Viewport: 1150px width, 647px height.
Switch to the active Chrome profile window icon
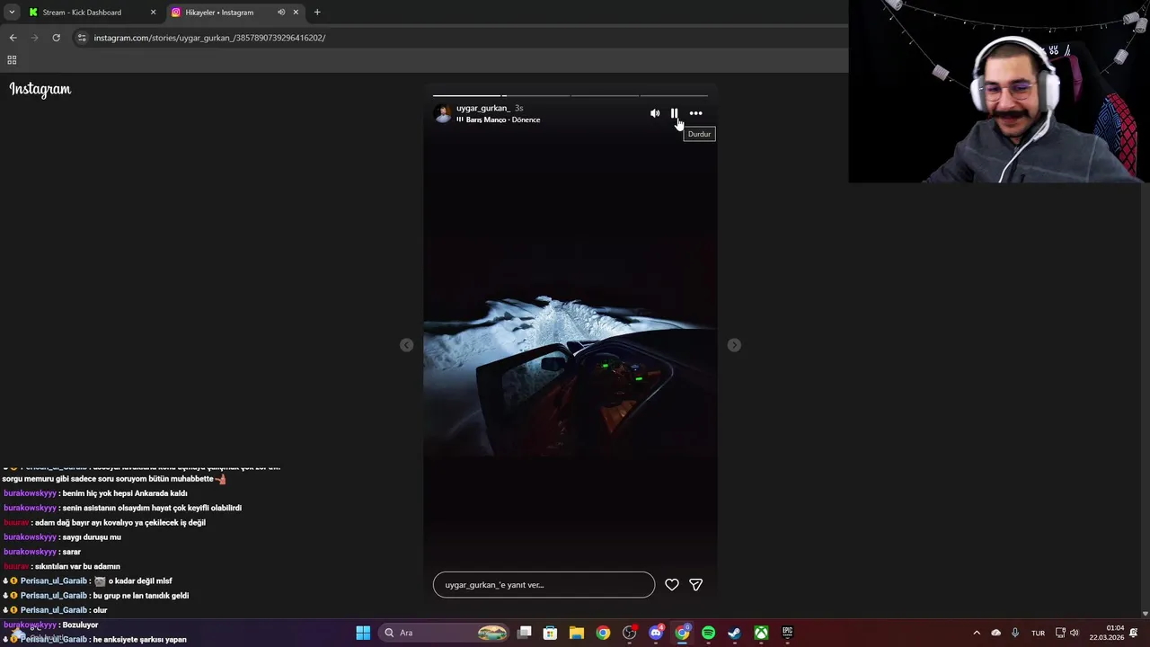(x=682, y=633)
